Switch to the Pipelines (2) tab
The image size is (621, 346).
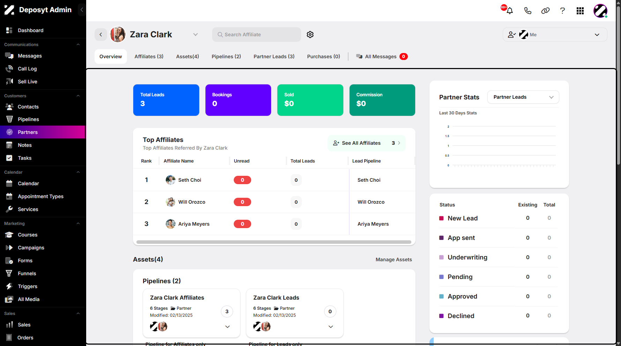[226, 57]
